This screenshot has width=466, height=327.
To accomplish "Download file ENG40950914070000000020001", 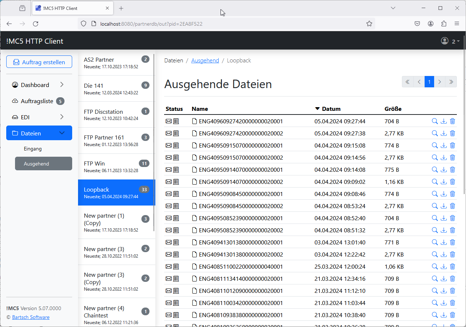I will click(444, 170).
